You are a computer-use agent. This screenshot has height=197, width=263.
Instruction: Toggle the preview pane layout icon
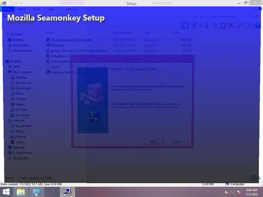[x=185, y=25]
